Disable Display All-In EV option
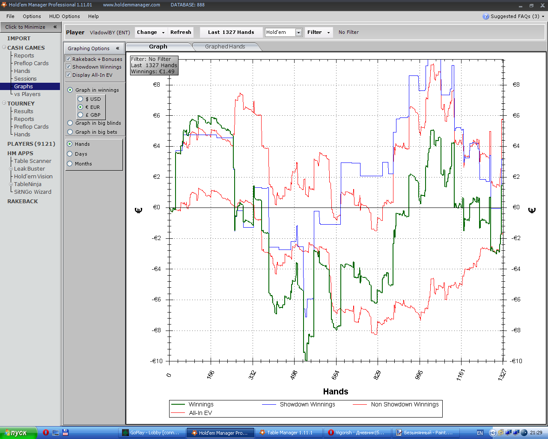Image resolution: width=548 pixels, height=439 pixels. pyautogui.click(x=68, y=75)
